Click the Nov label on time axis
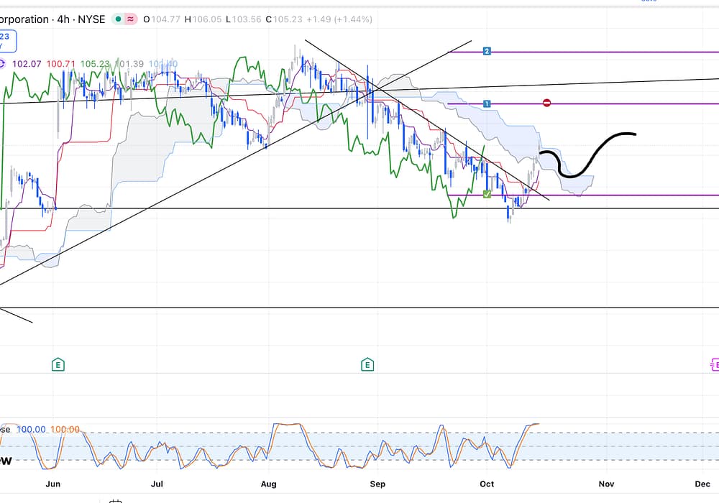 pyautogui.click(x=606, y=484)
